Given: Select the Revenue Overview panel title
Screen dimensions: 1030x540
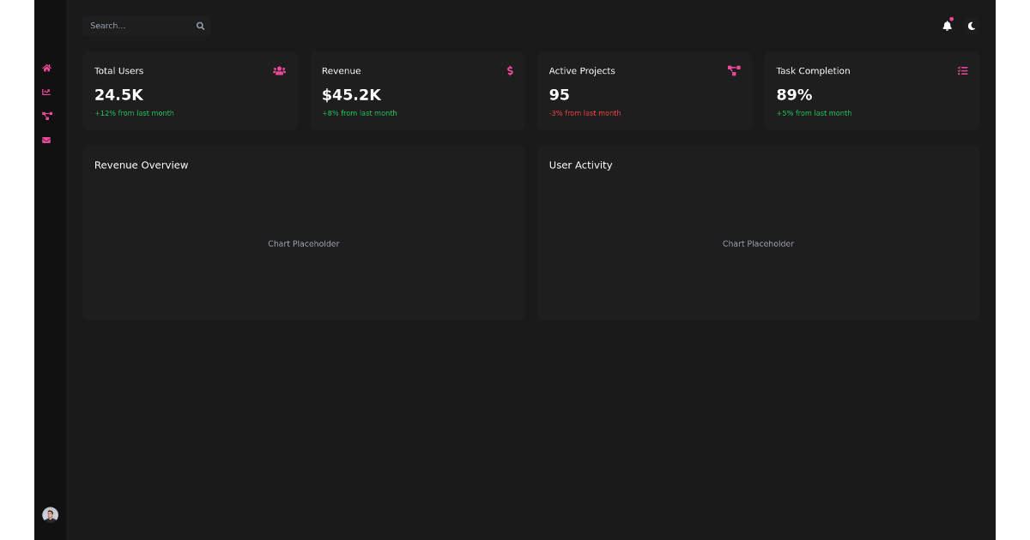Looking at the screenshot, I should pyautogui.click(x=141, y=165).
